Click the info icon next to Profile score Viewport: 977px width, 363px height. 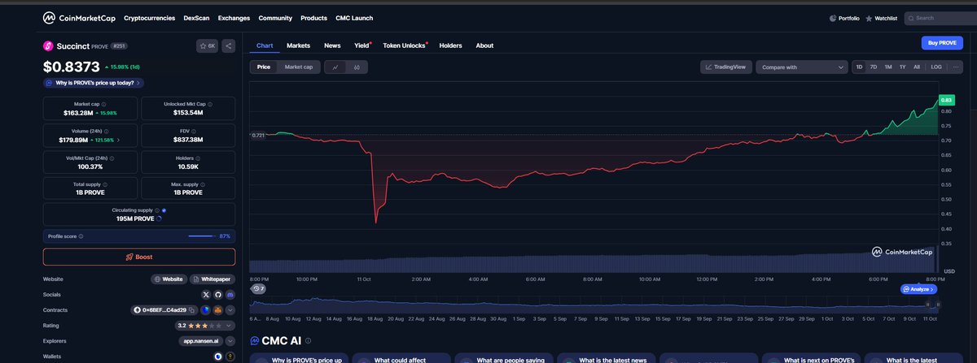81,236
